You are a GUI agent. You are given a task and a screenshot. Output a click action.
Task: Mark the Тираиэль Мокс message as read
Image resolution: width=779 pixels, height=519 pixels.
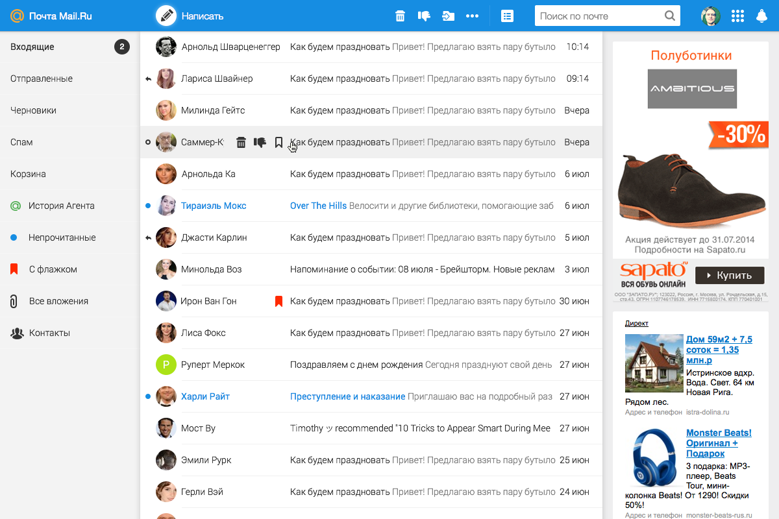click(x=148, y=206)
